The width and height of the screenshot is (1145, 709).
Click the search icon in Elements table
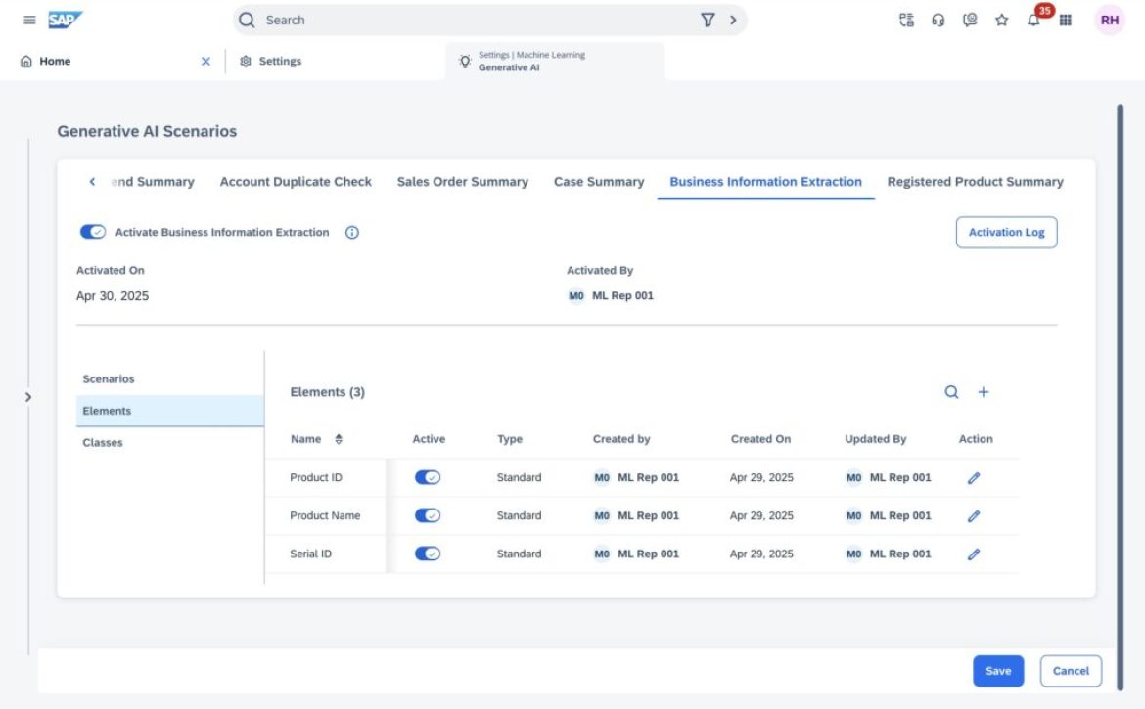pos(951,392)
